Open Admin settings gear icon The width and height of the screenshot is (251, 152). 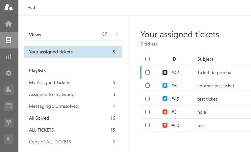click(9, 73)
